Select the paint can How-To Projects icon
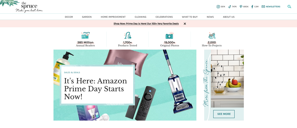 tap(212, 35)
